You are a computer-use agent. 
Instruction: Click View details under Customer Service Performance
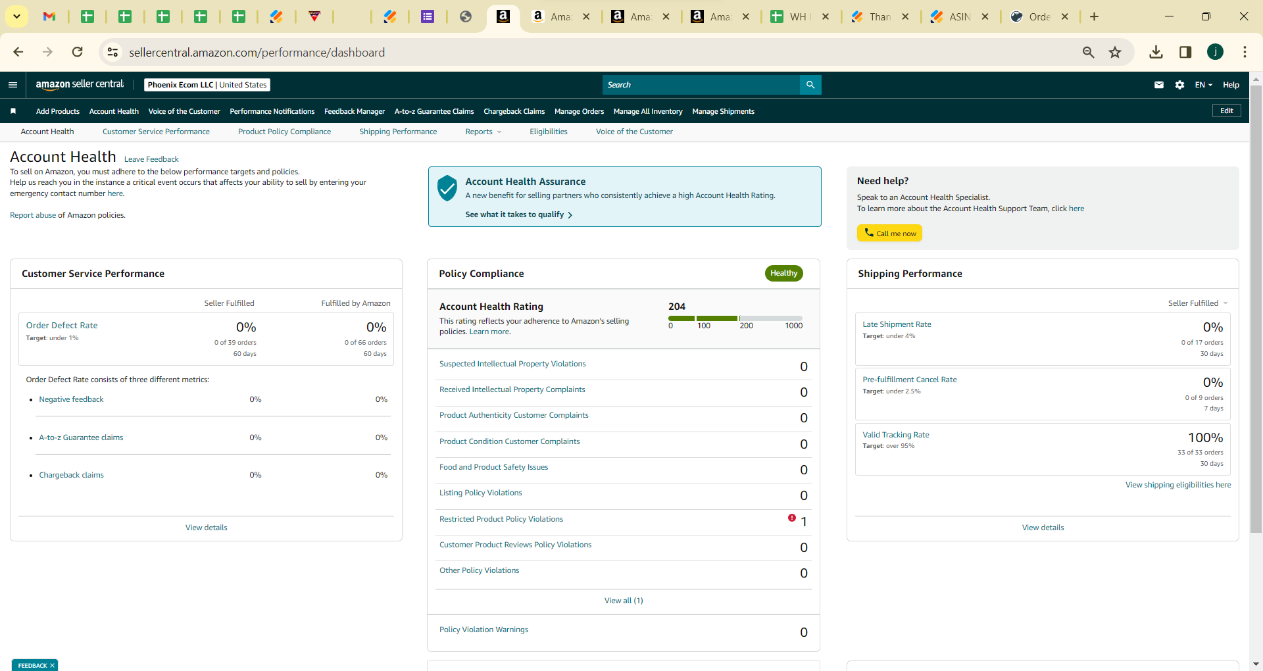(207, 528)
